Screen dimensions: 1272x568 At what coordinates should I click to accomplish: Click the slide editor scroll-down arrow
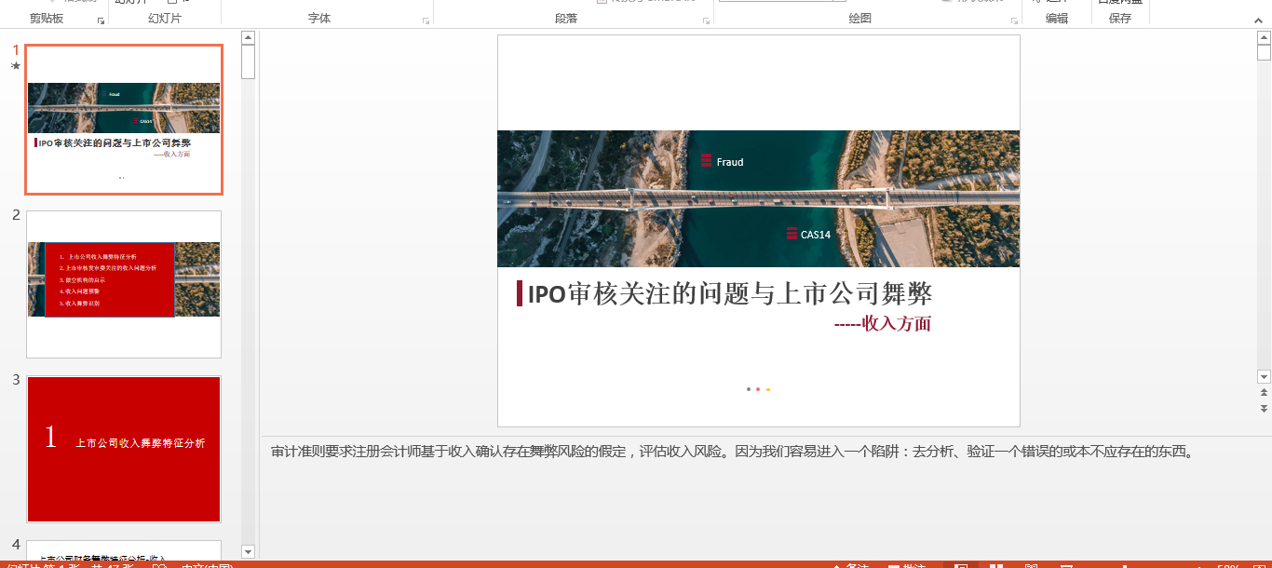(1264, 377)
